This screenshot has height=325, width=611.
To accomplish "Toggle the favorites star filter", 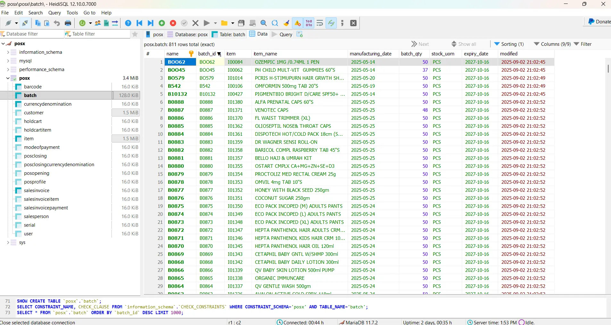I will 135,34.
